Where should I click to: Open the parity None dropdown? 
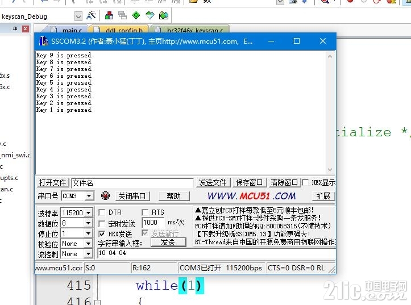pyautogui.click(x=89, y=244)
